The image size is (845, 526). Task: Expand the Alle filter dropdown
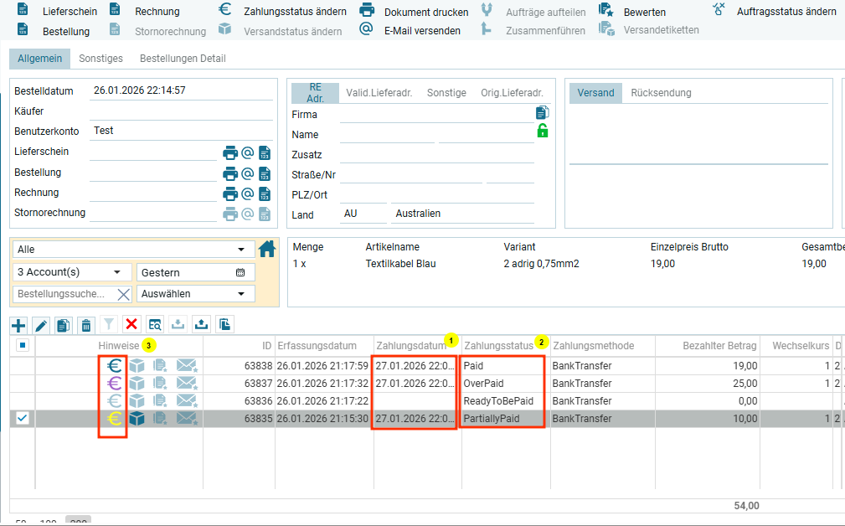tap(241, 250)
